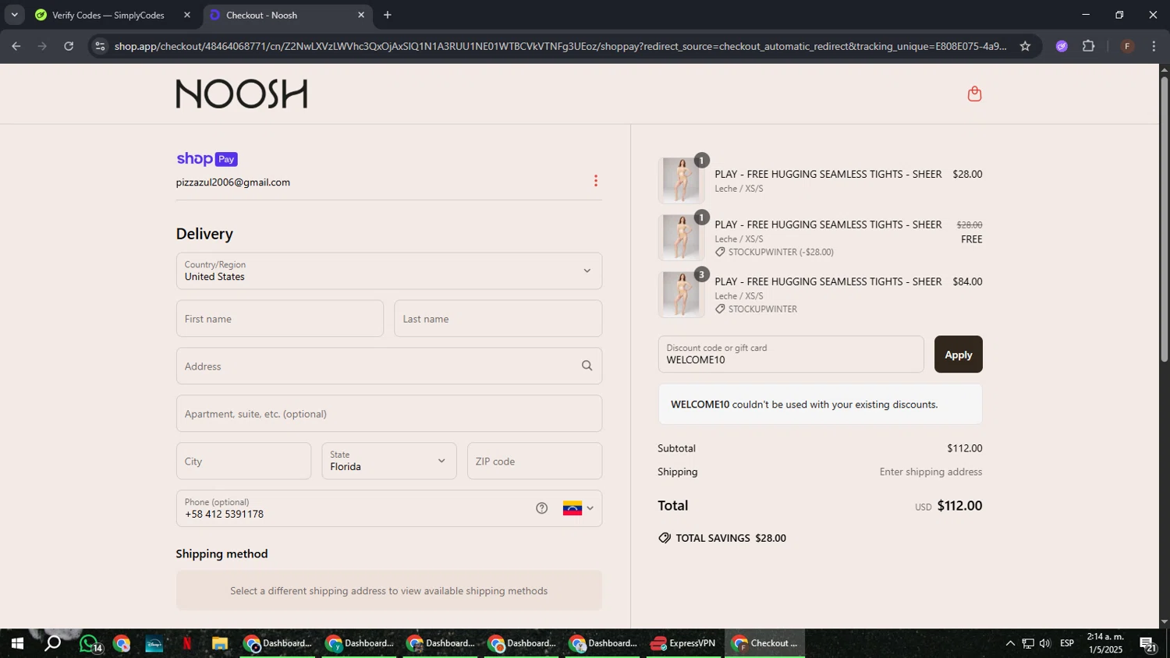Open Windows taskbar search
The width and height of the screenshot is (1170, 658).
(52, 644)
